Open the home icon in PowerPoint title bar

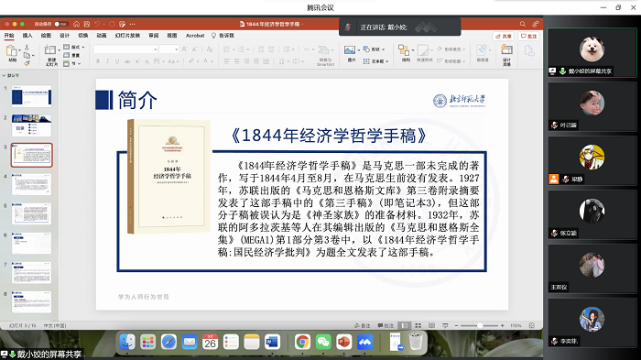76,24
